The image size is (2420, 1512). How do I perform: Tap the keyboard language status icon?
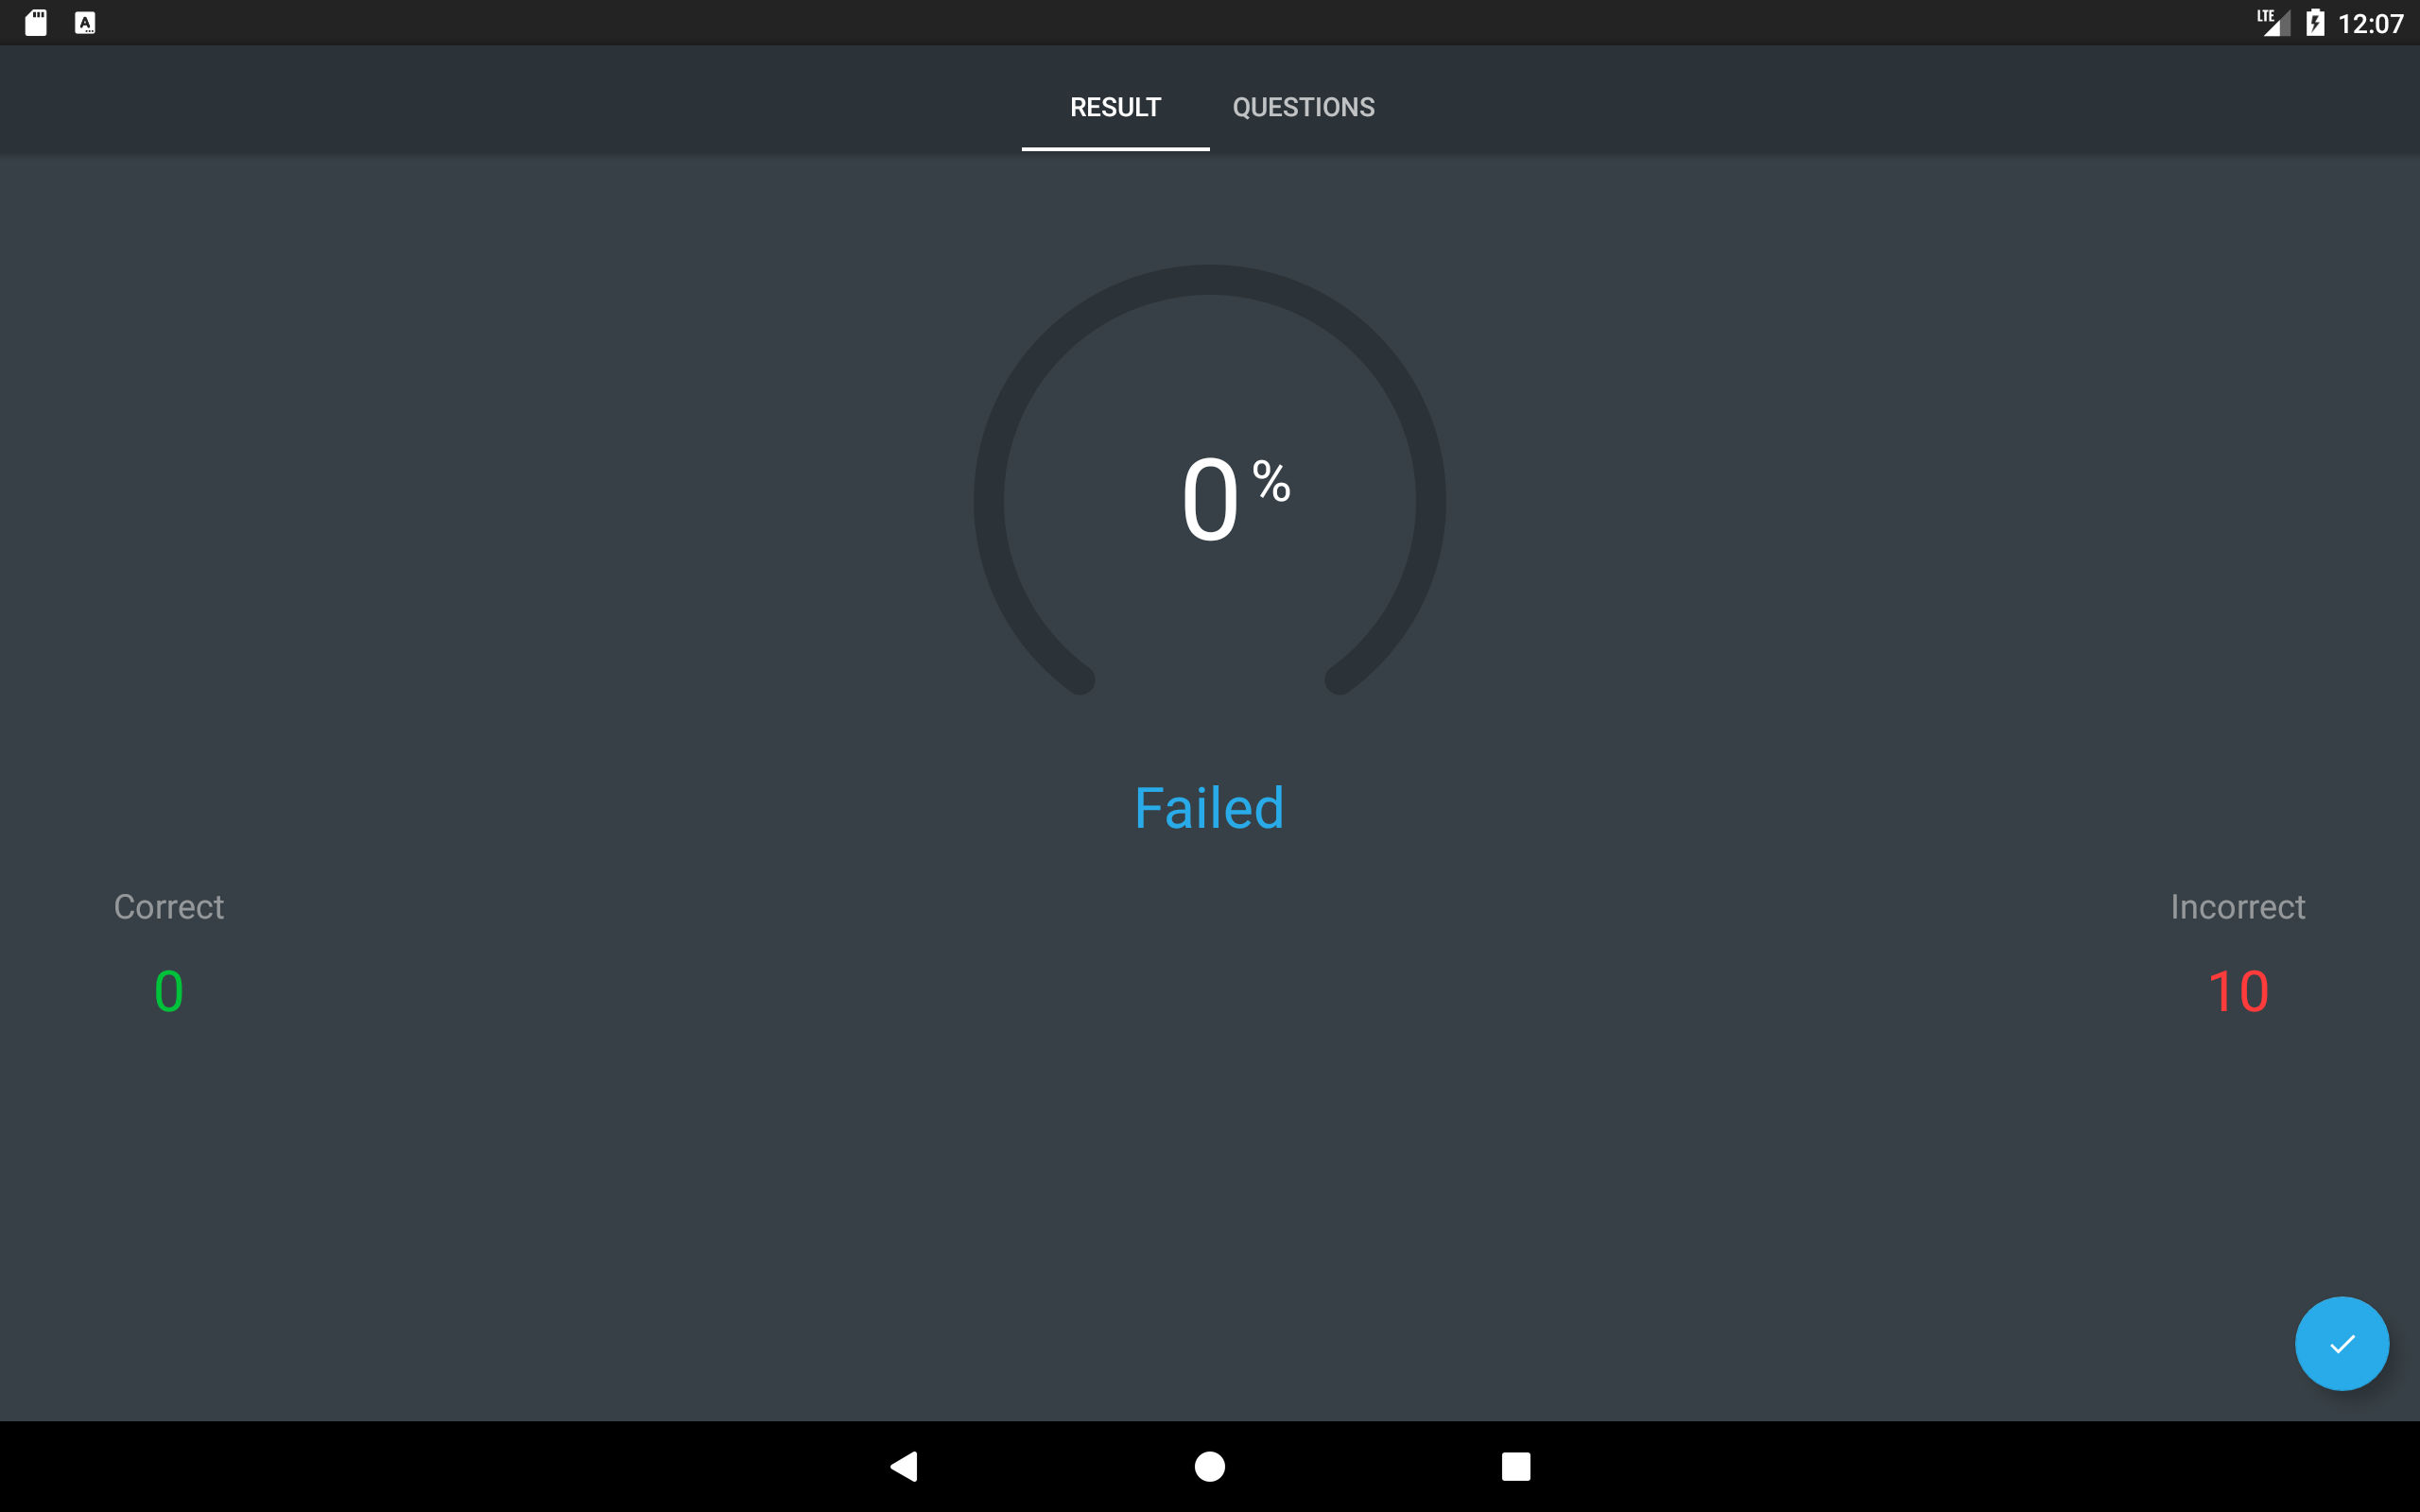point(85,23)
